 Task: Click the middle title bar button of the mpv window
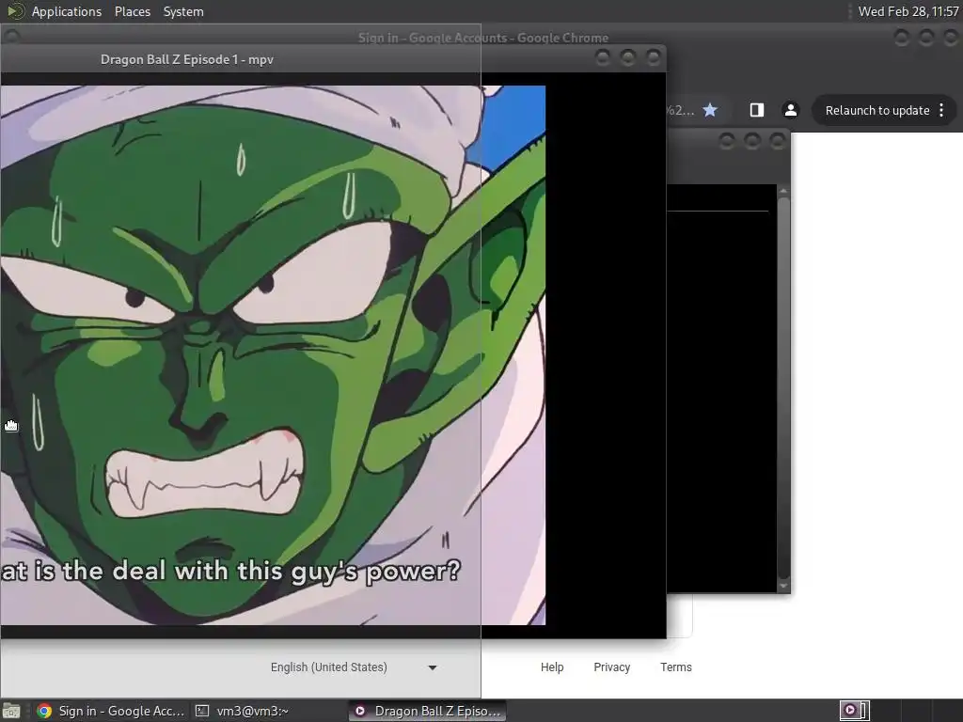tap(627, 57)
